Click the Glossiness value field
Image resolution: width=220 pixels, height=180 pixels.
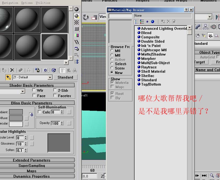click(x=20, y=144)
